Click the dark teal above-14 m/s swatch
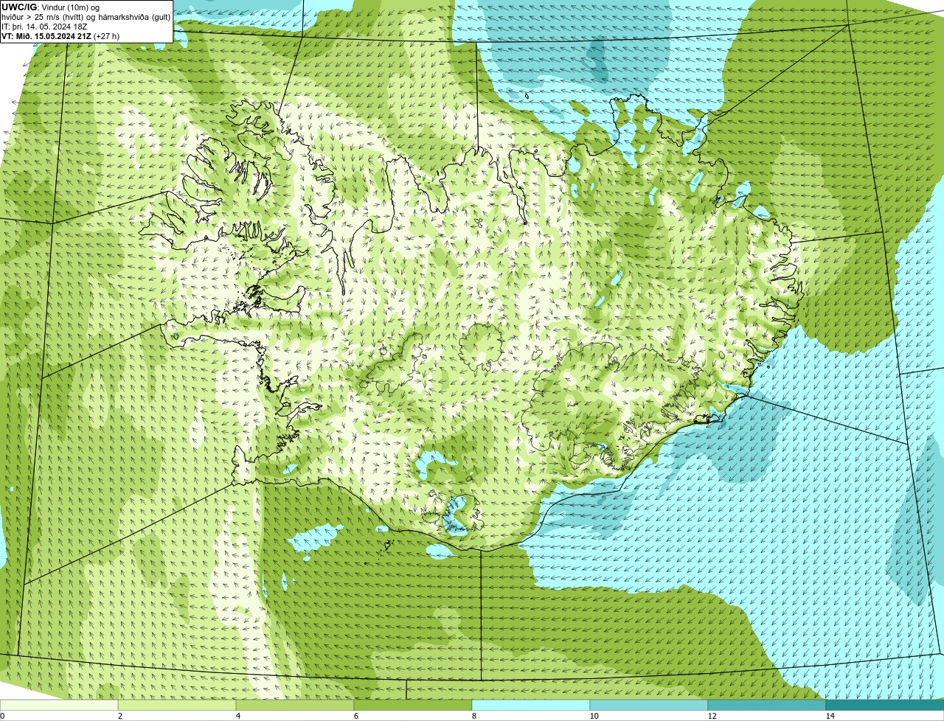The width and height of the screenshot is (944, 721). click(x=885, y=705)
